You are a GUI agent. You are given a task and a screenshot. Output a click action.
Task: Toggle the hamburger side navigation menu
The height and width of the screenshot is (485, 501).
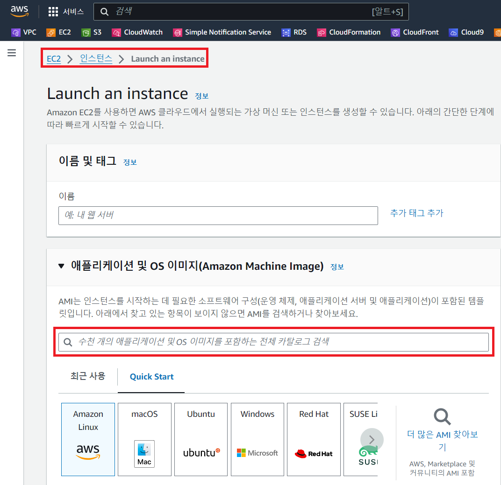(x=12, y=53)
